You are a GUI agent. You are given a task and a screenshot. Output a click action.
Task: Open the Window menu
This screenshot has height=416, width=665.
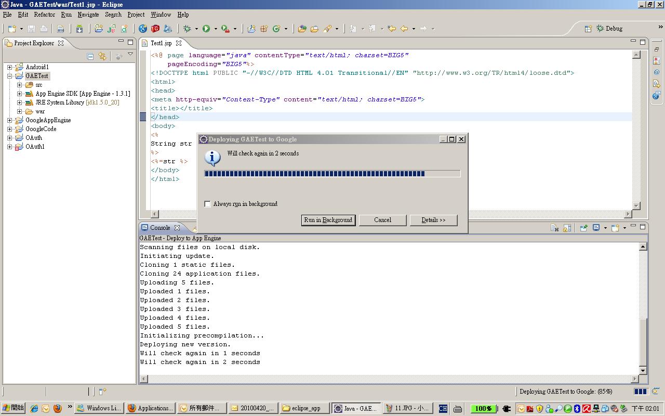[x=161, y=15]
